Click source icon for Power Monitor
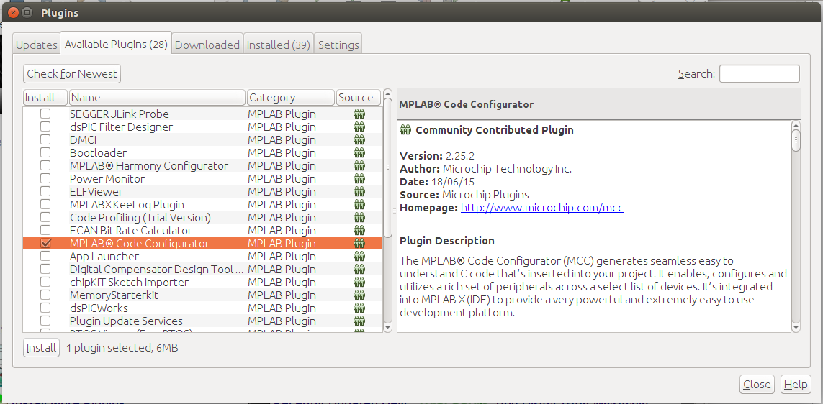823x404 pixels. (x=359, y=179)
